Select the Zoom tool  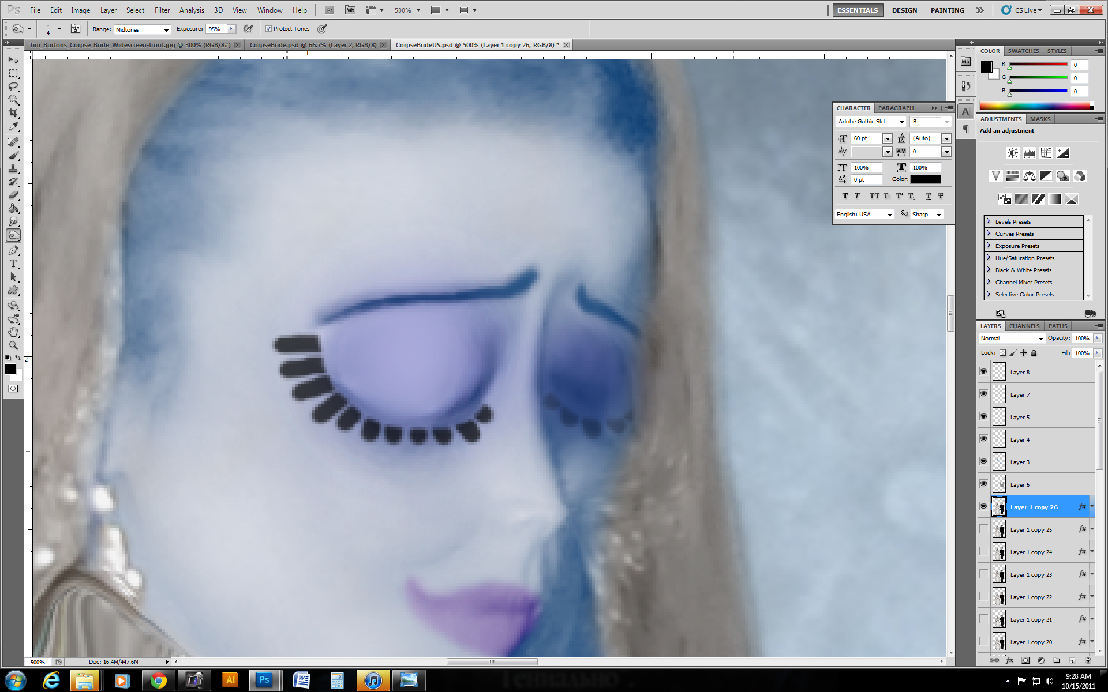point(13,345)
